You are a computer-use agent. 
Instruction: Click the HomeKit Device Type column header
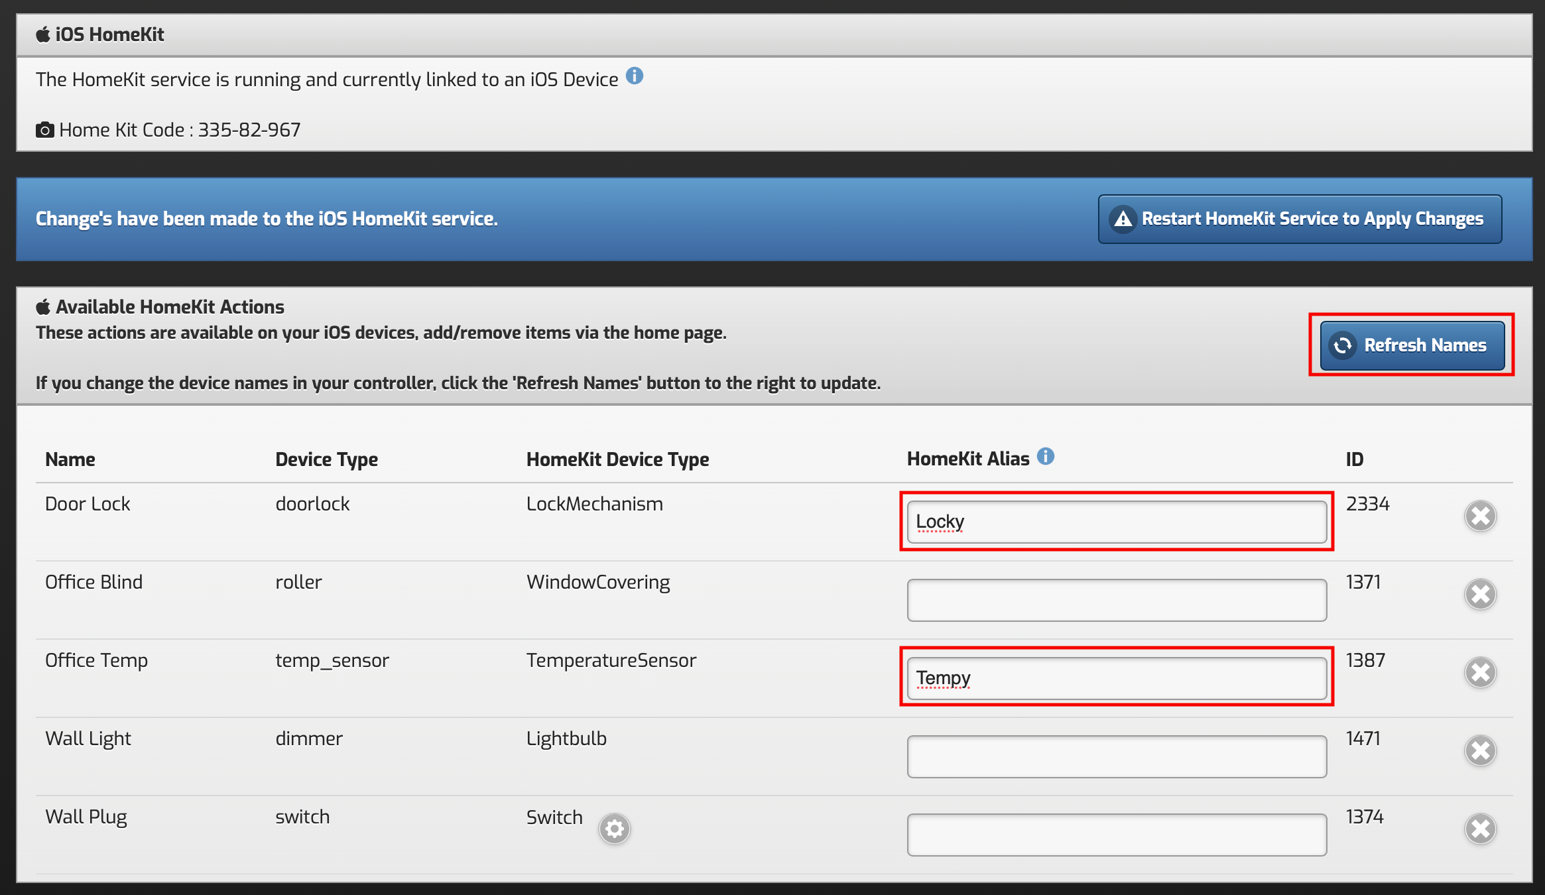617,459
